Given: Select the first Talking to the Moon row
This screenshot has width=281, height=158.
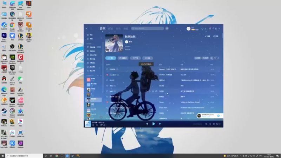Looking at the screenshot, I should 163,102.
